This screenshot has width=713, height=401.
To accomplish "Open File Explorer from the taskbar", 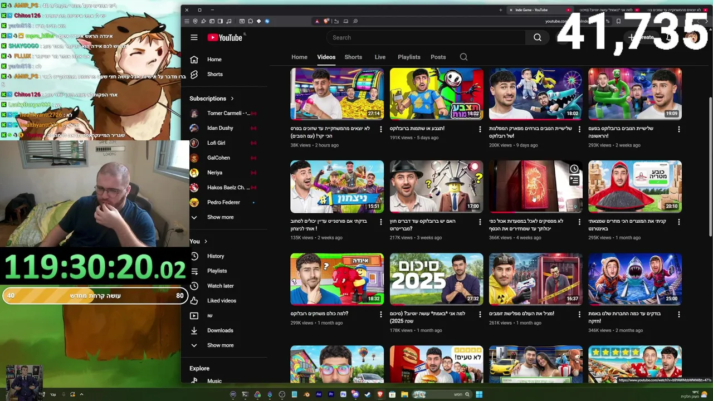I will coord(404,394).
